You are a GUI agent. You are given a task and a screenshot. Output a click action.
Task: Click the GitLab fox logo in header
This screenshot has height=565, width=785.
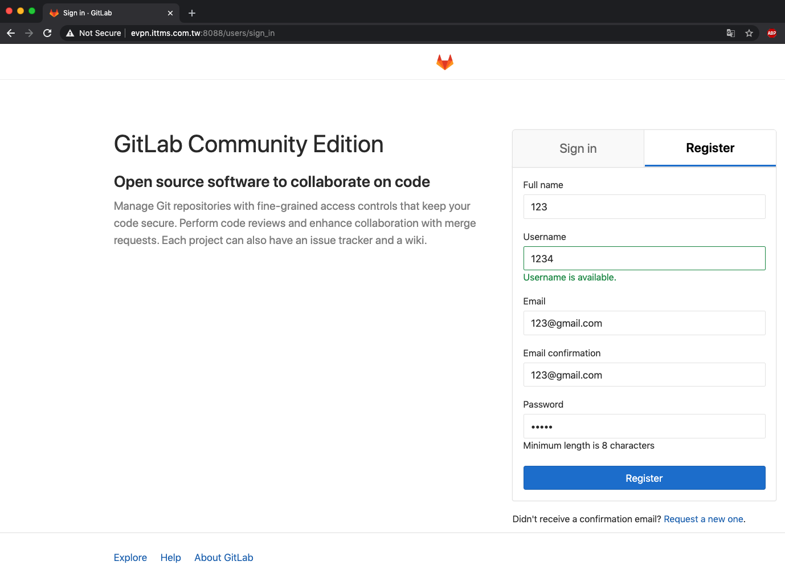[445, 62]
